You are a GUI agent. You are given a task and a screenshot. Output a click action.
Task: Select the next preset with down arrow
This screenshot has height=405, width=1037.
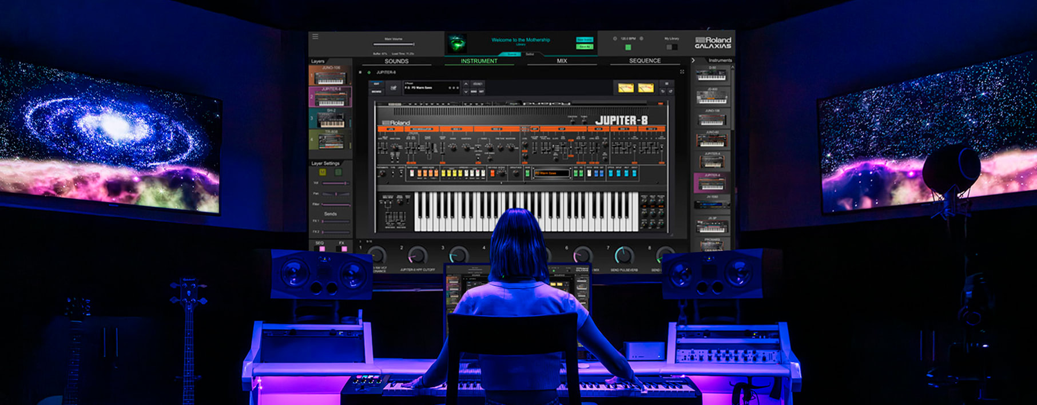466,92
